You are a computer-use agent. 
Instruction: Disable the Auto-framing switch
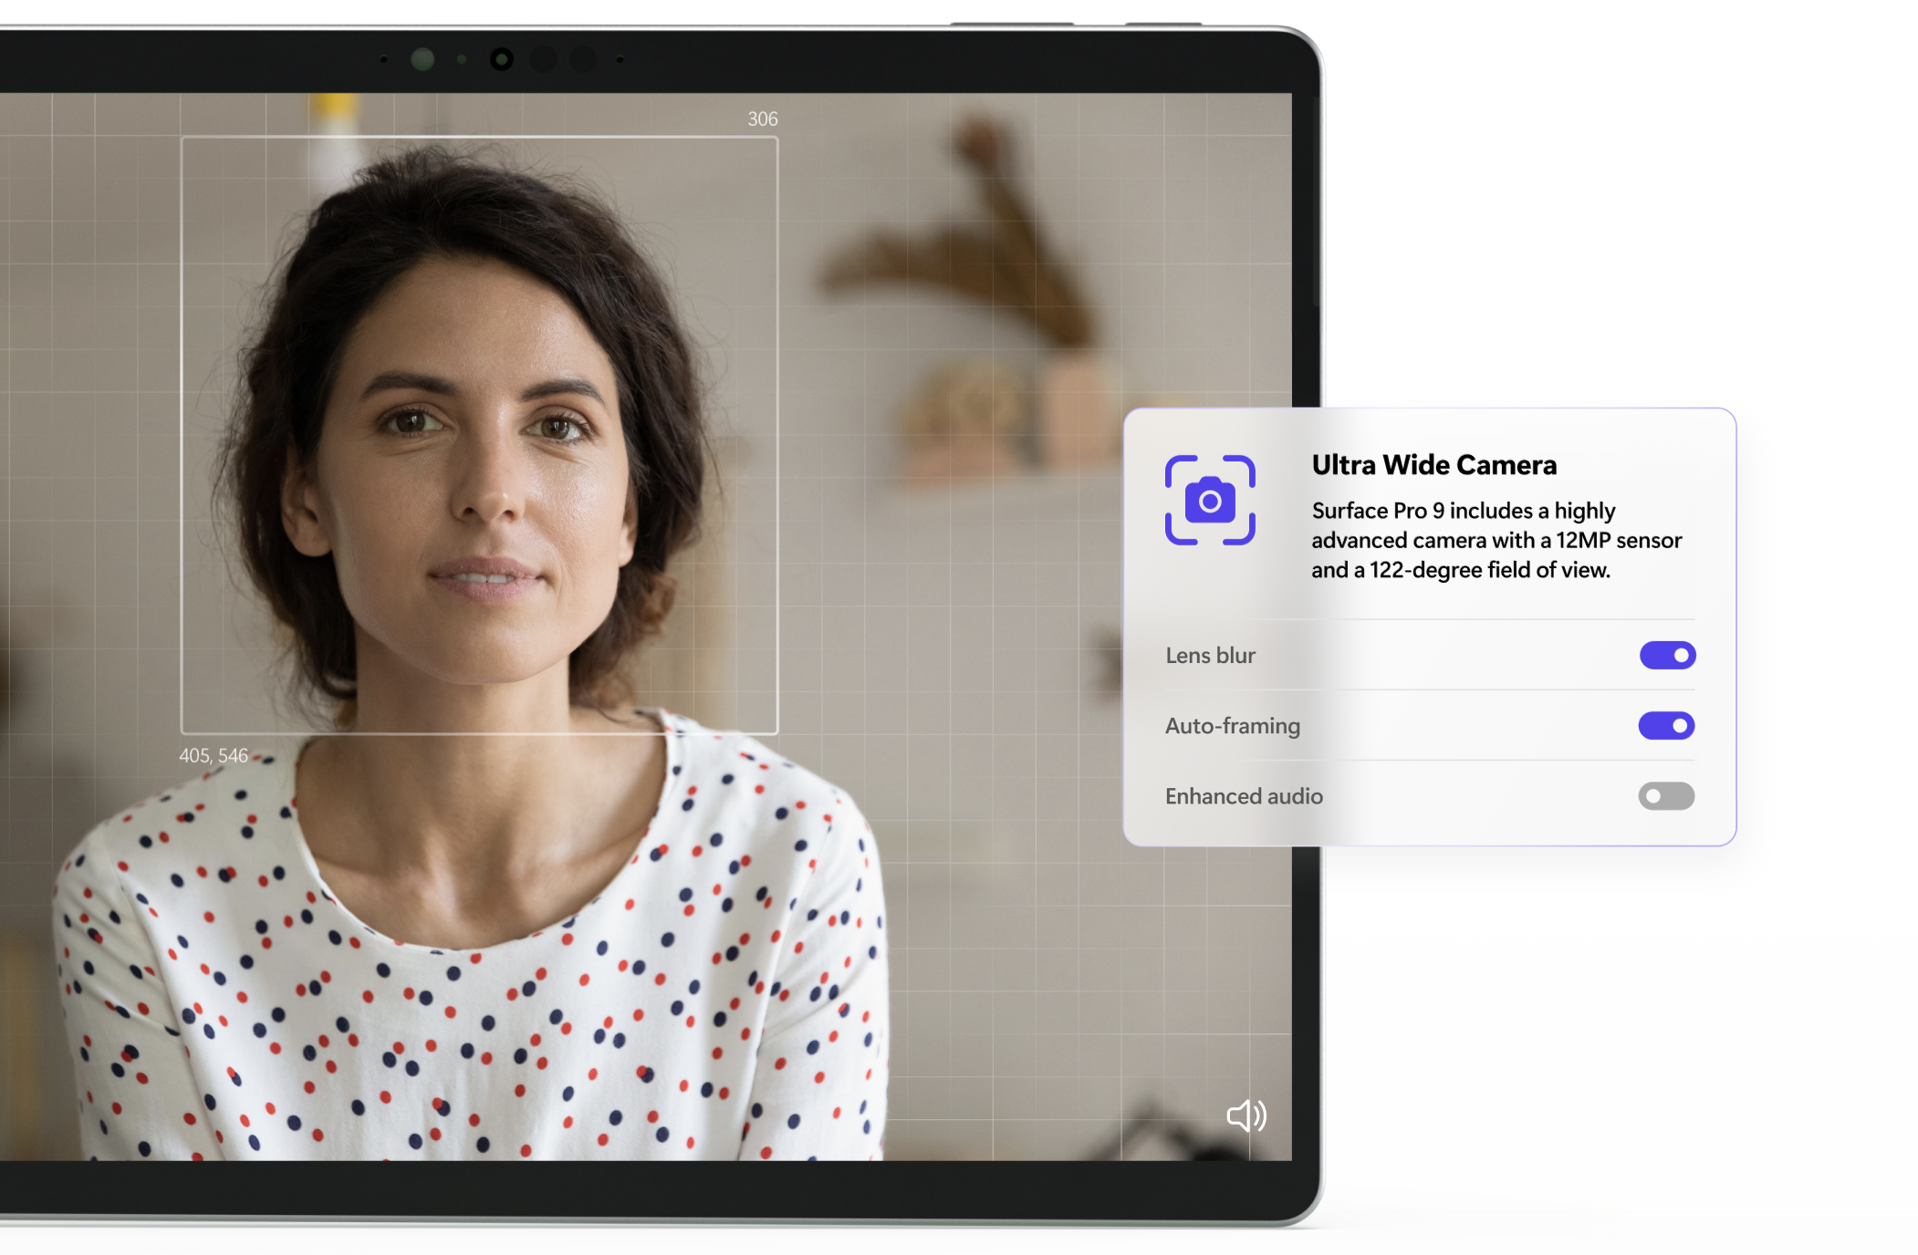[1666, 726]
